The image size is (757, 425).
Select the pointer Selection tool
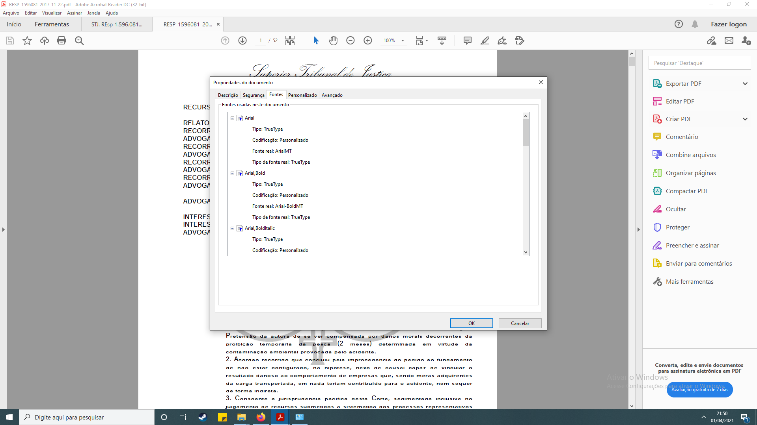click(316, 41)
